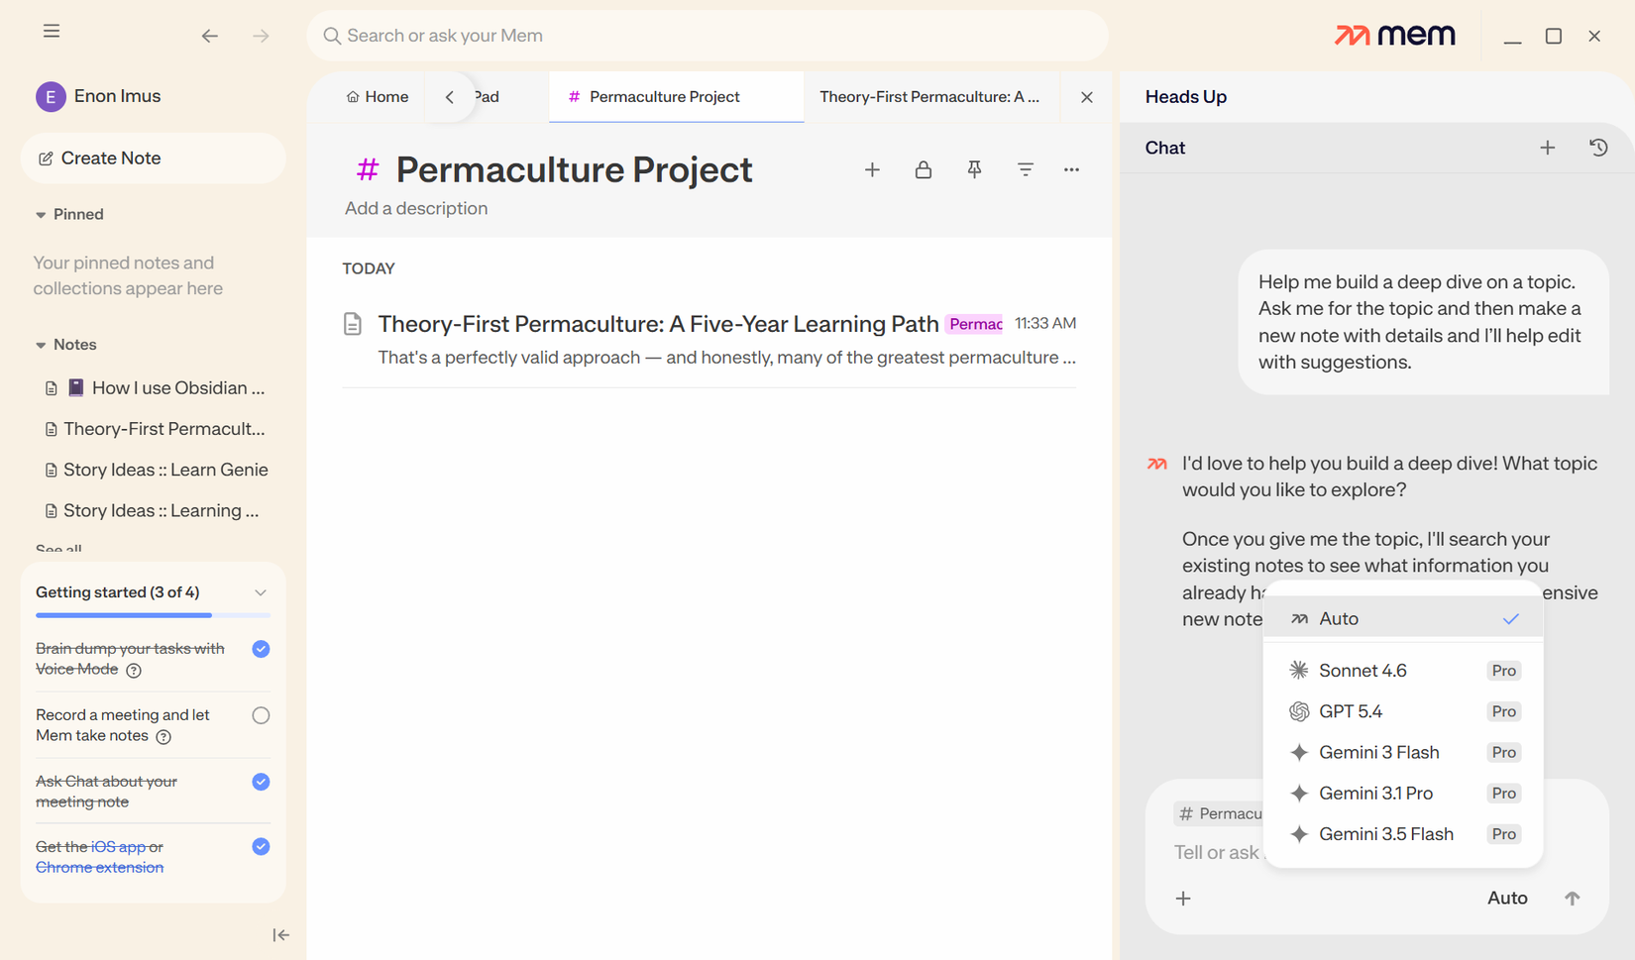
Task: Collapse the Getting started panel chevron
Action: pos(261,593)
